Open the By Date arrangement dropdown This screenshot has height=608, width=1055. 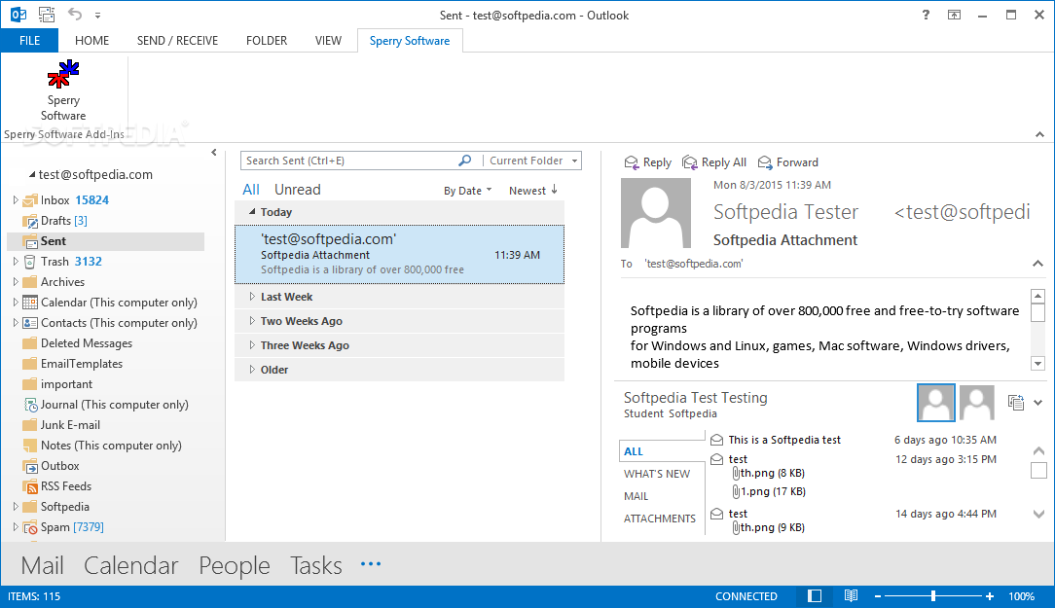[467, 191]
